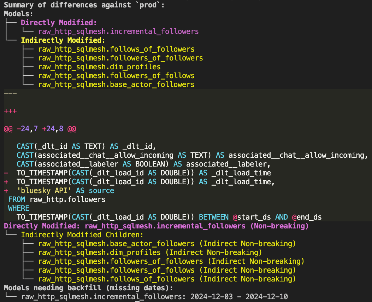
Task: Click the 'Indirectly Modified Children:' heading
Action: pos(82,235)
